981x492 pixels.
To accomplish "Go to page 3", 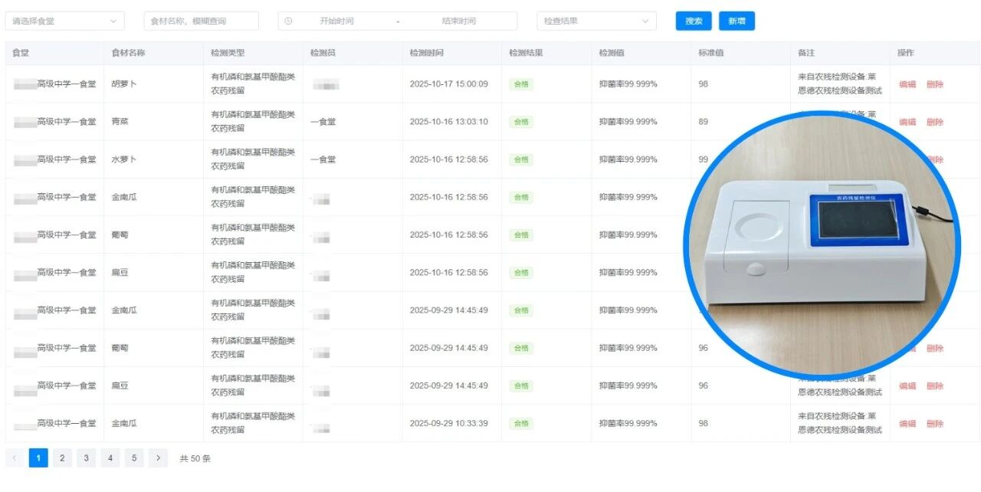I will pyautogui.click(x=86, y=458).
